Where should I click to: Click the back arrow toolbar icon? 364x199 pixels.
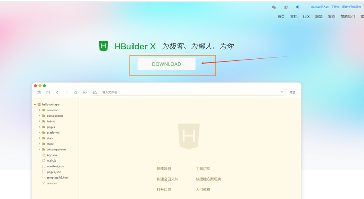[x=57, y=92]
